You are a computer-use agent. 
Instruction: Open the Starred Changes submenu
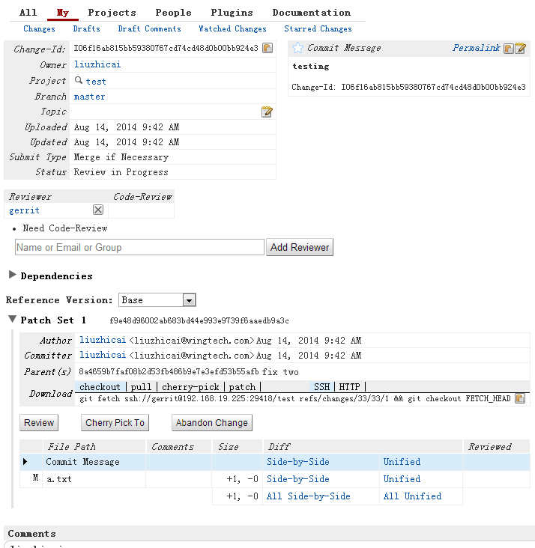pos(318,29)
